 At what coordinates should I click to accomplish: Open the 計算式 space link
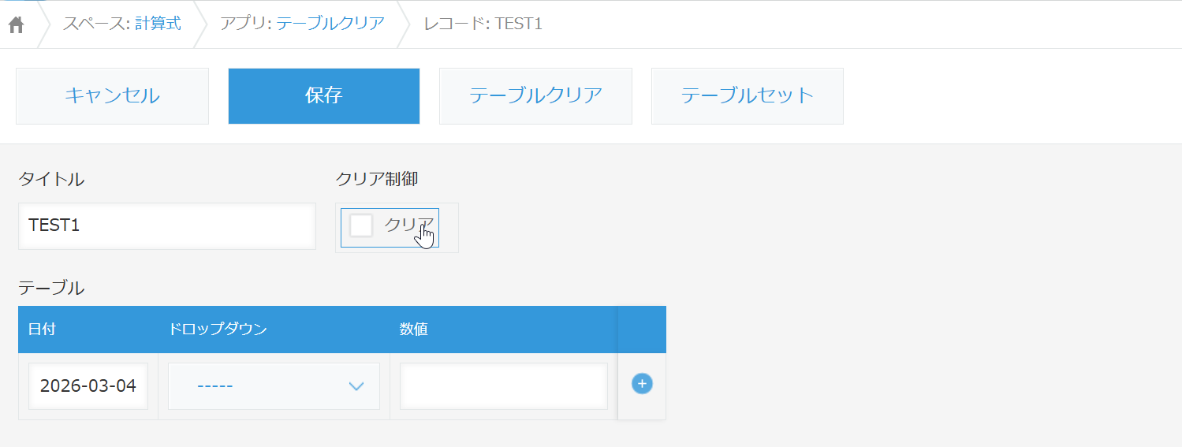point(158,24)
